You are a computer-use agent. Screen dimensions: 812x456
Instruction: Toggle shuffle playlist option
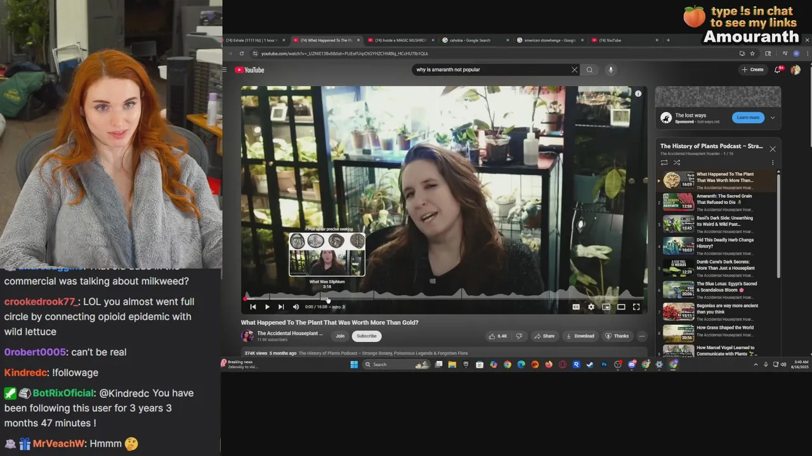click(677, 163)
